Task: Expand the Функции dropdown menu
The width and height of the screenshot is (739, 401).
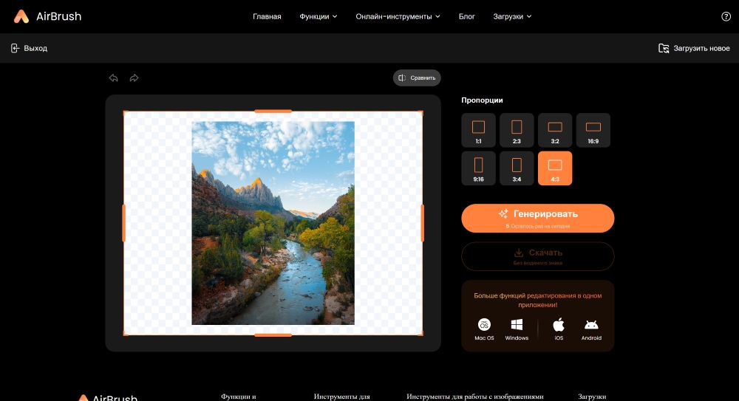Action: [x=319, y=16]
